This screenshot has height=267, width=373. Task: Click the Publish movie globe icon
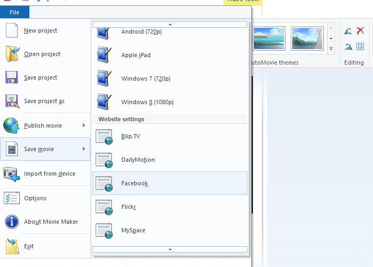(x=11, y=125)
